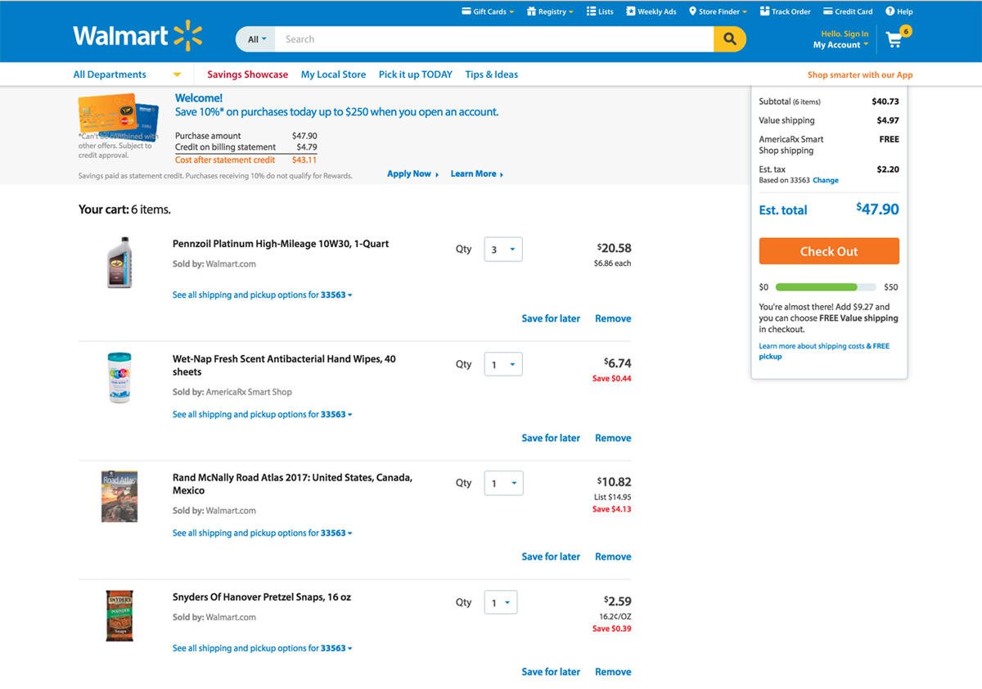Save Pennzoil oil for later
Screen dimensions: 982x689
551,318
